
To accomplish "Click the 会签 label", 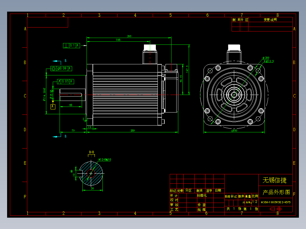I will [x=202, y=205].
